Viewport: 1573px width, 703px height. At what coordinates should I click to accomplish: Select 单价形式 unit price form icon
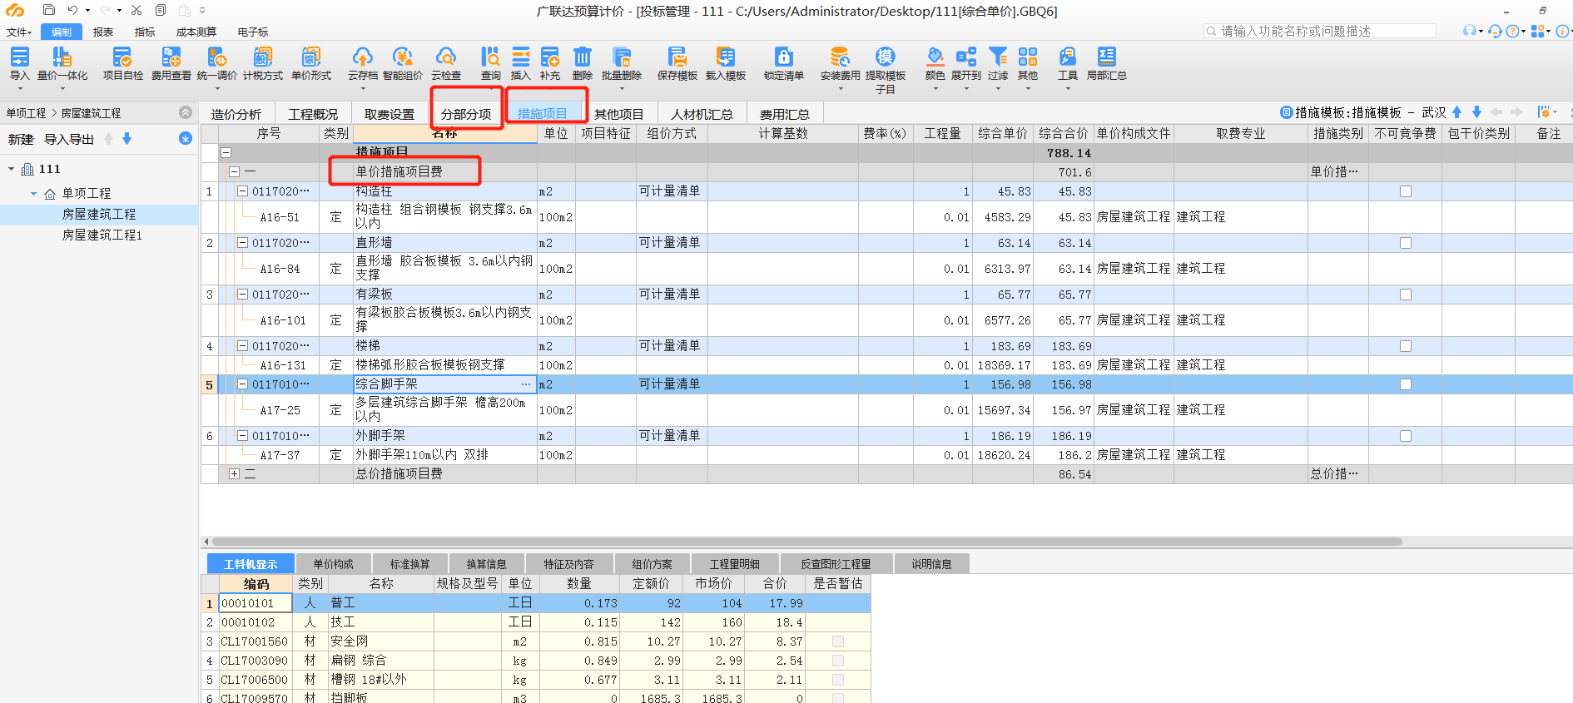(310, 57)
